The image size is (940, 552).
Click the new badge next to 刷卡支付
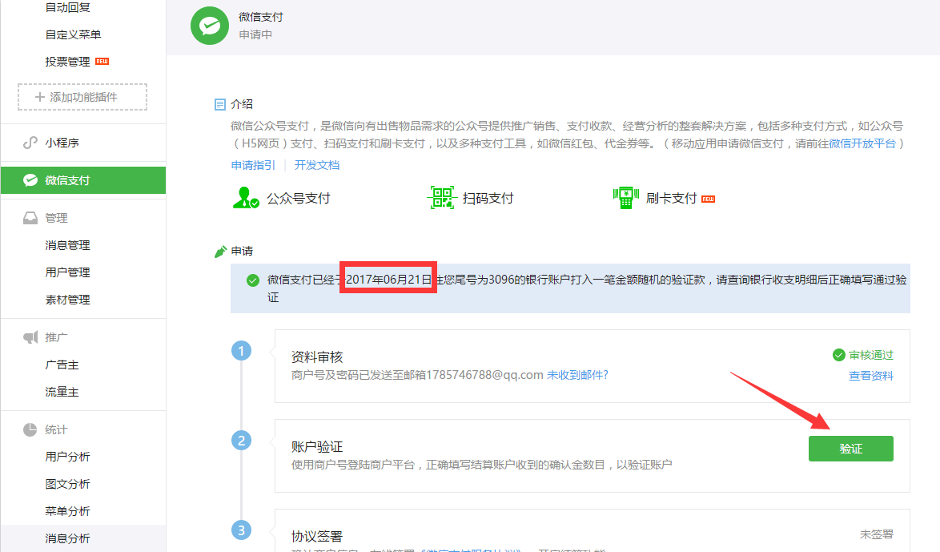pos(708,199)
